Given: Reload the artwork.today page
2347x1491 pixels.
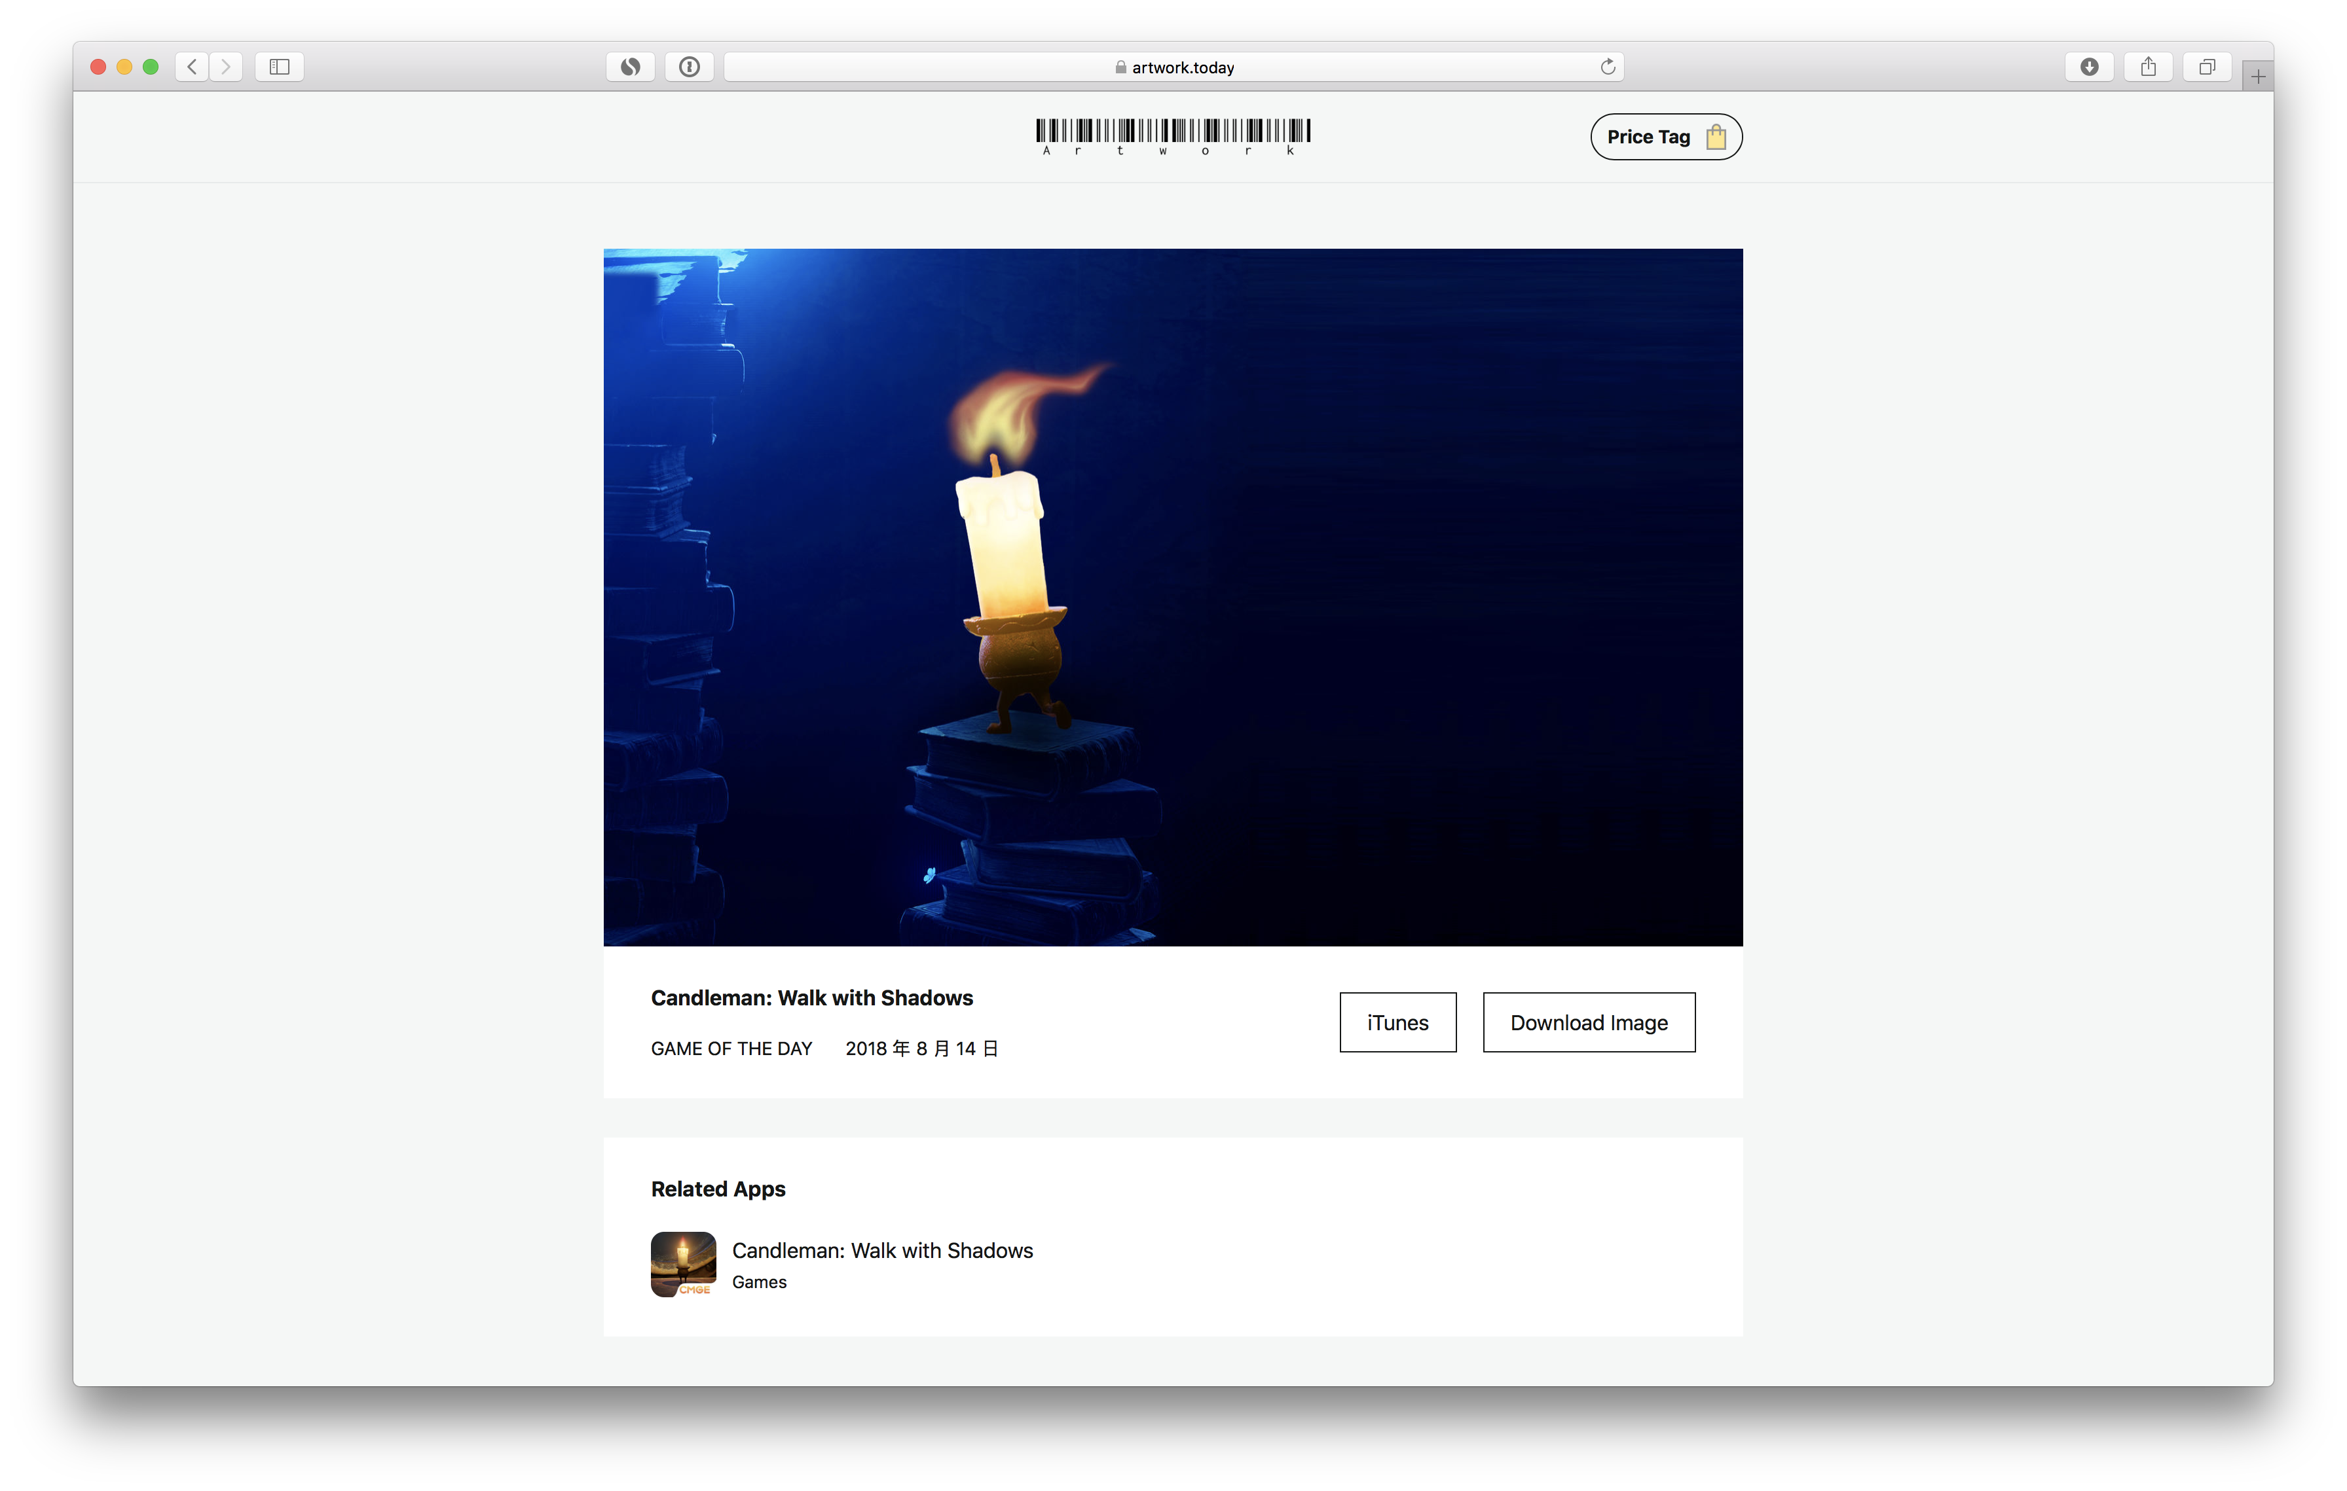Looking at the screenshot, I should tap(1607, 66).
